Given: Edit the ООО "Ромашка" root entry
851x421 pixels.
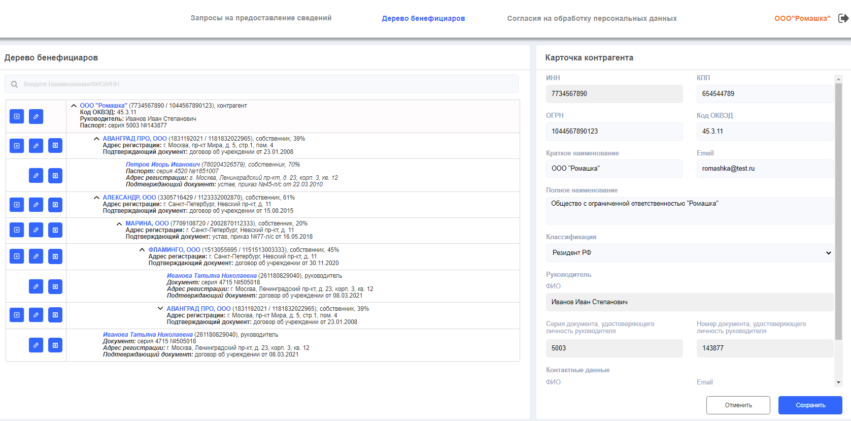Looking at the screenshot, I should click(36, 117).
